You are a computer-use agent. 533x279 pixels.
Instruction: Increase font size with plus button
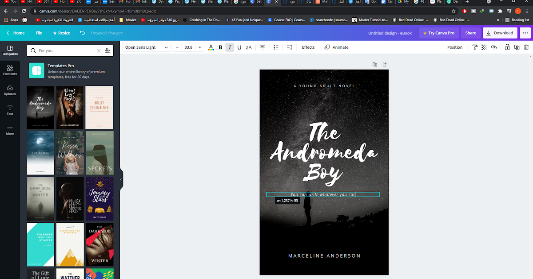(x=200, y=47)
